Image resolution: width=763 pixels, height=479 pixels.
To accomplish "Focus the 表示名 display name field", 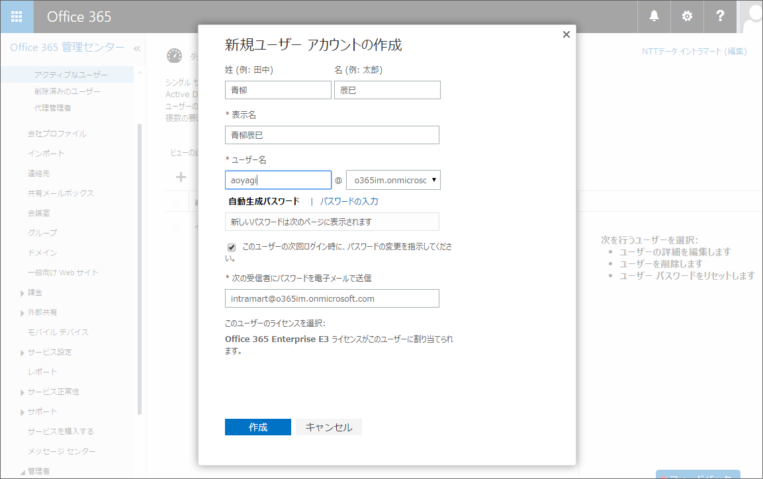I will point(332,135).
